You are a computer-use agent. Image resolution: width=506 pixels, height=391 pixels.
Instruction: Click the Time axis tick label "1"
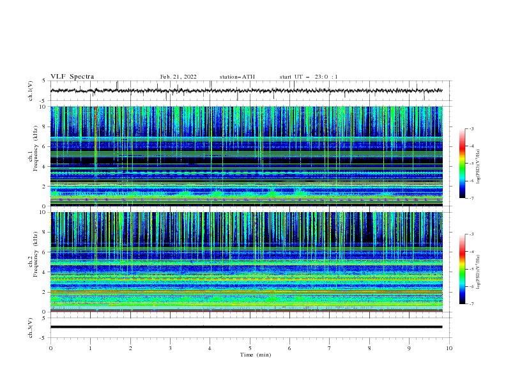[x=90, y=348]
